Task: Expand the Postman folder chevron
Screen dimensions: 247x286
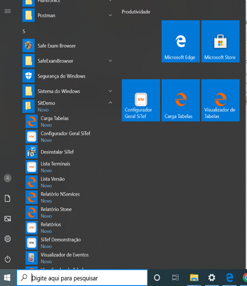Action: pyautogui.click(x=110, y=15)
